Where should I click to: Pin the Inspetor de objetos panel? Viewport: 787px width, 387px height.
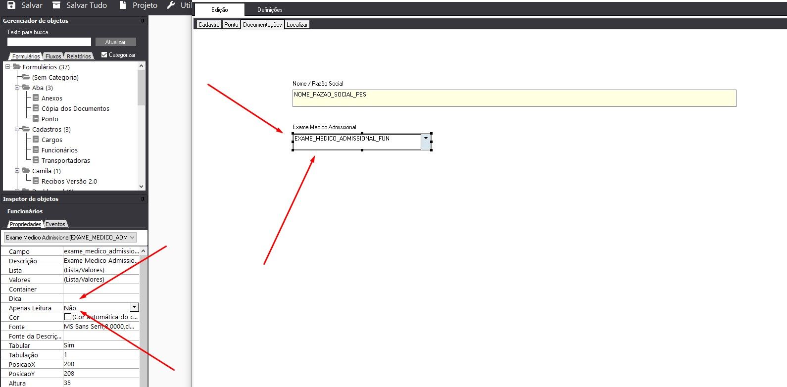coord(143,199)
